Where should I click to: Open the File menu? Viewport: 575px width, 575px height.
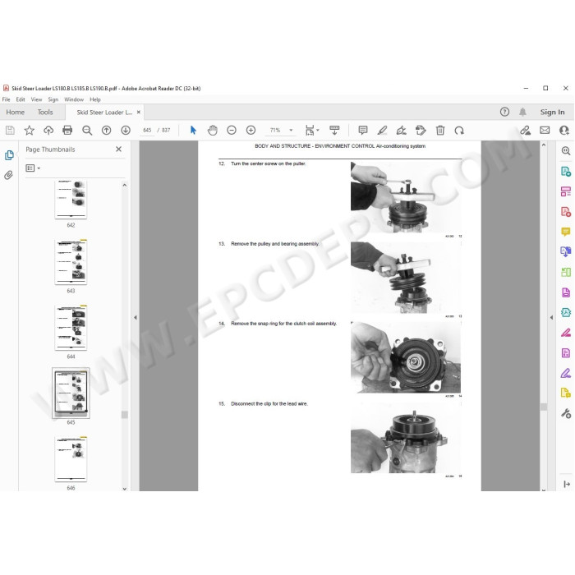[7, 99]
